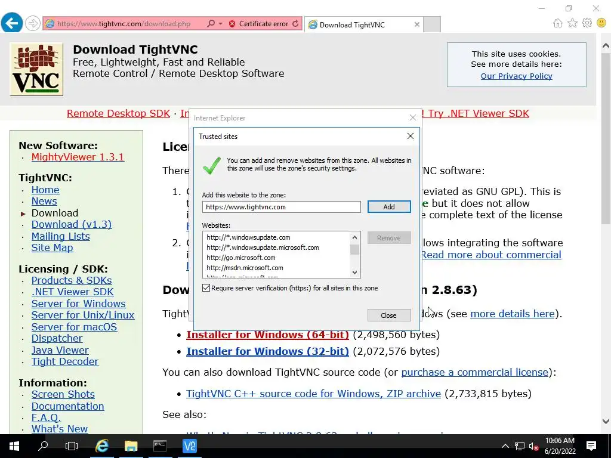Open the Dispatcher link
Image resolution: width=611 pixels, height=458 pixels.
(x=57, y=339)
